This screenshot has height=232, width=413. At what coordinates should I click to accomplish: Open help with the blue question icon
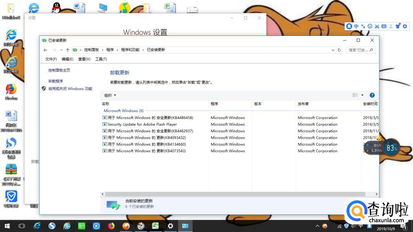click(x=372, y=95)
